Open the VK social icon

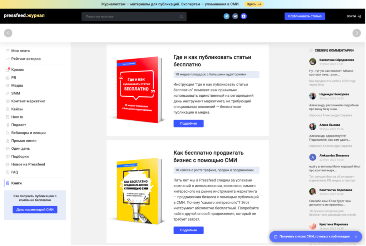[235, 16]
